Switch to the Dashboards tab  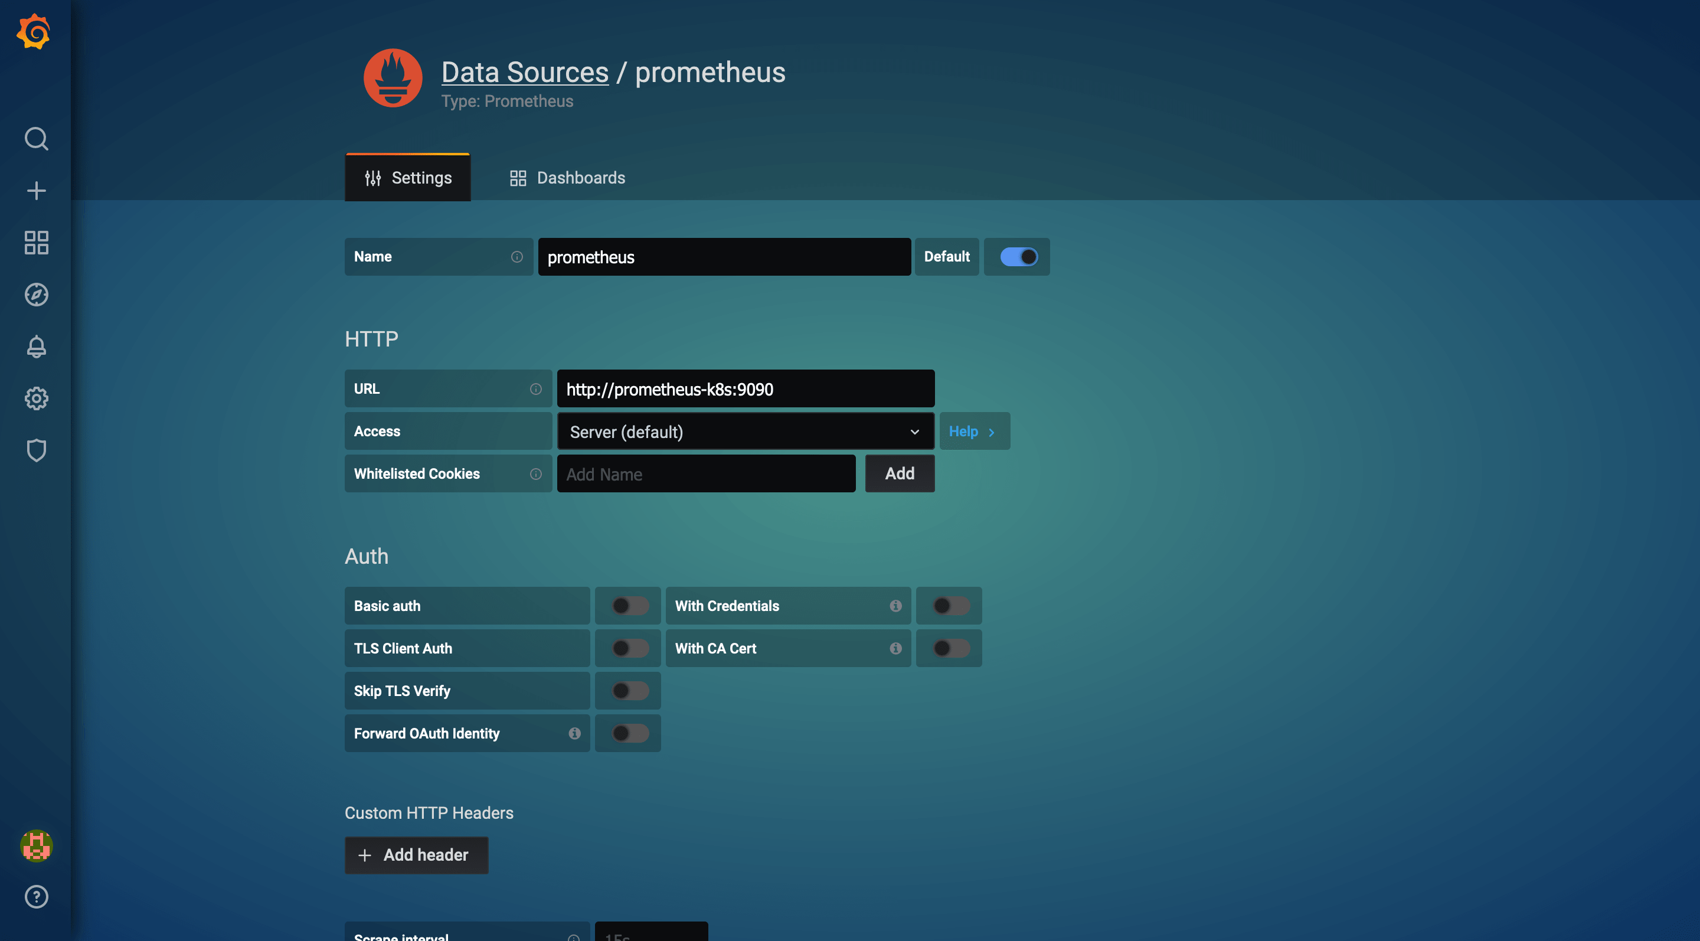[567, 178]
